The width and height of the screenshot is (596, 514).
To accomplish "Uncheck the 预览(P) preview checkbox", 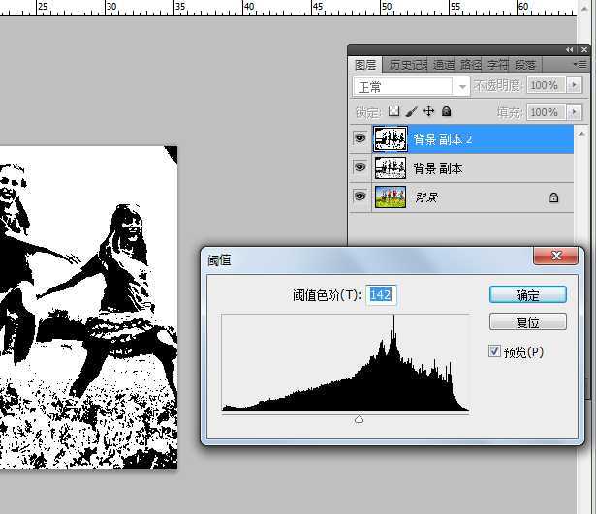I will tap(495, 351).
